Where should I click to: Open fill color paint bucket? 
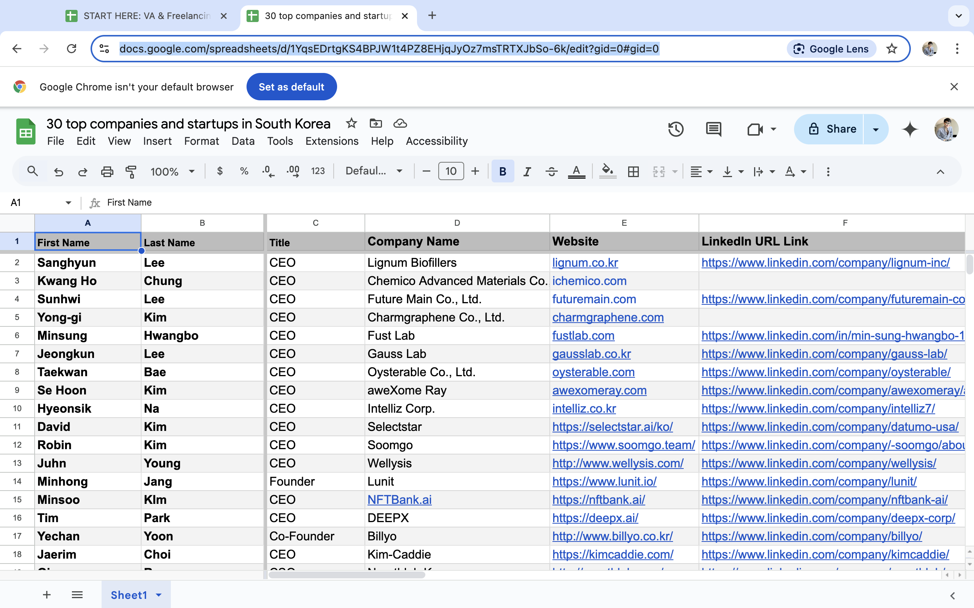pyautogui.click(x=608, y=172)
